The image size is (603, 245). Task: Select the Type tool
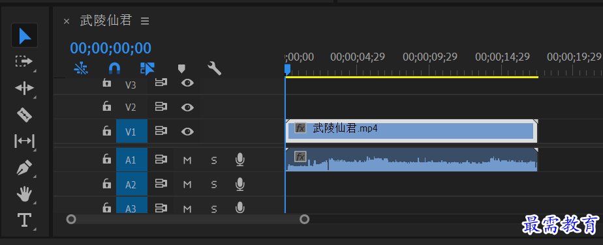click(x=24, y=220)
